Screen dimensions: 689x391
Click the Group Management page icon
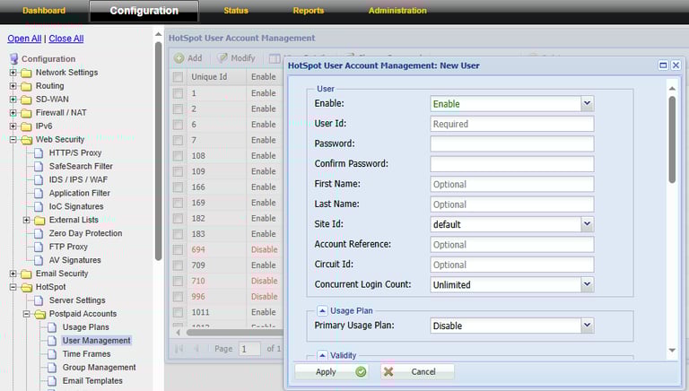[52, 368]
